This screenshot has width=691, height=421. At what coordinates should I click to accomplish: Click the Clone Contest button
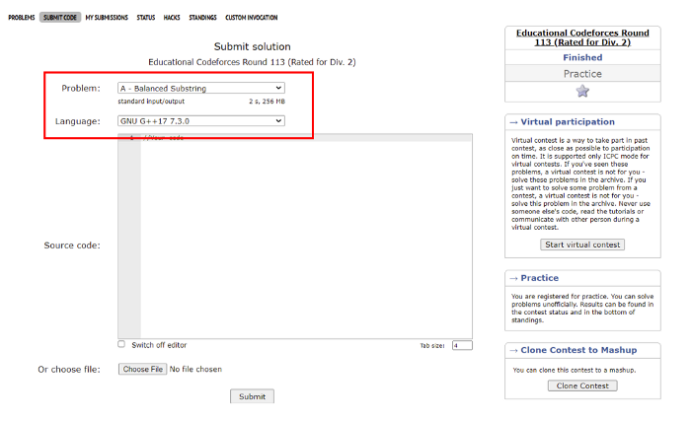pyautogui.click(x=582, y=386)
